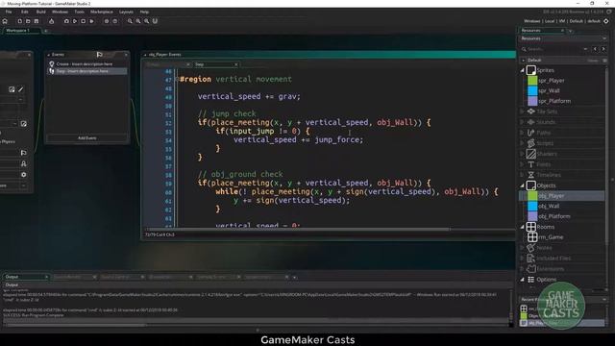Collapse the Sprites folder in resource tree
Screen dimensions: 615x346
click(x=523, y=70)
